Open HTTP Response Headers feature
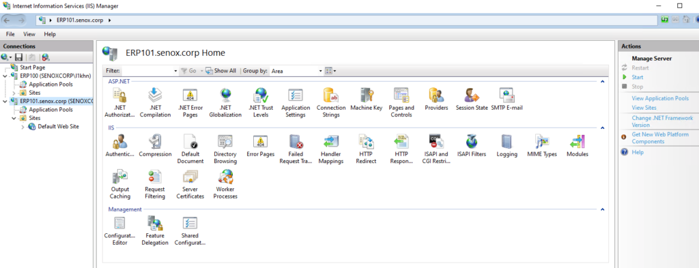 click(401, 149)
